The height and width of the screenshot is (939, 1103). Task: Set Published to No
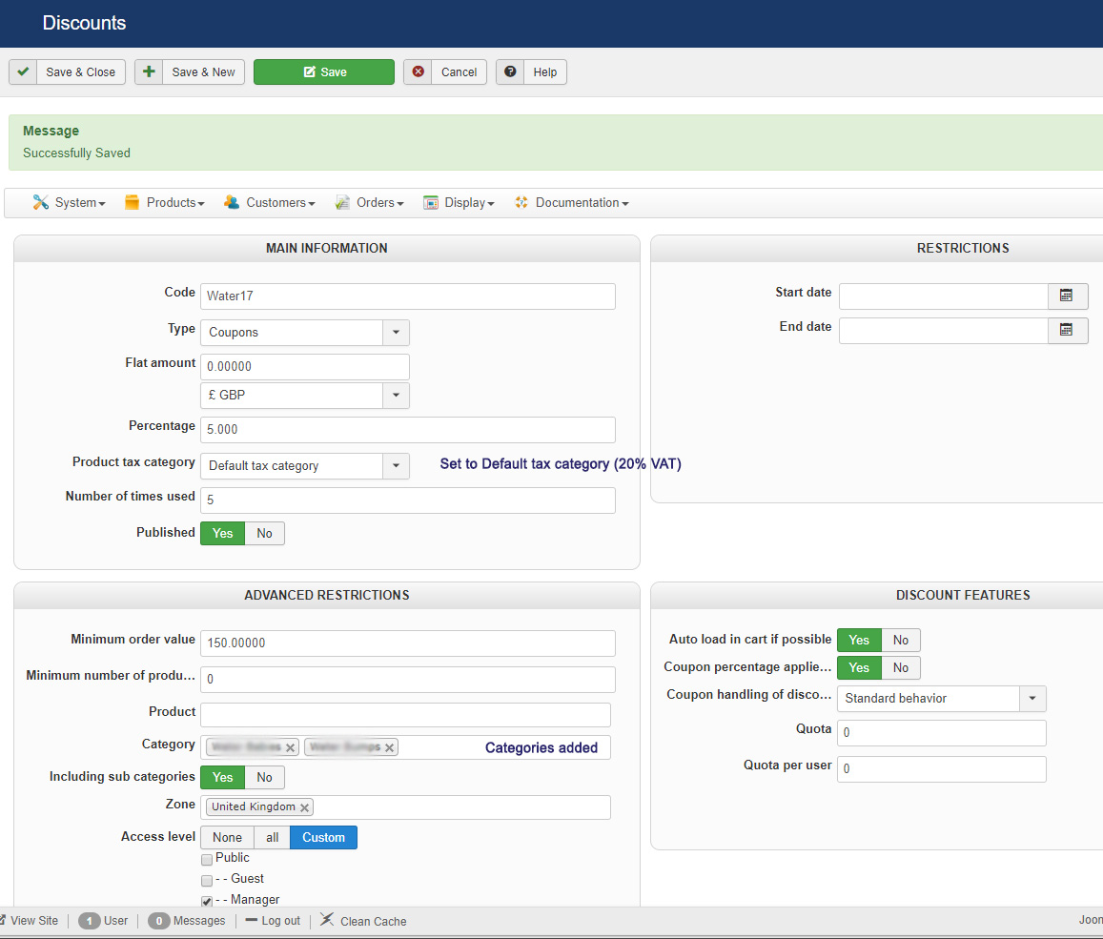coord(264,533)
